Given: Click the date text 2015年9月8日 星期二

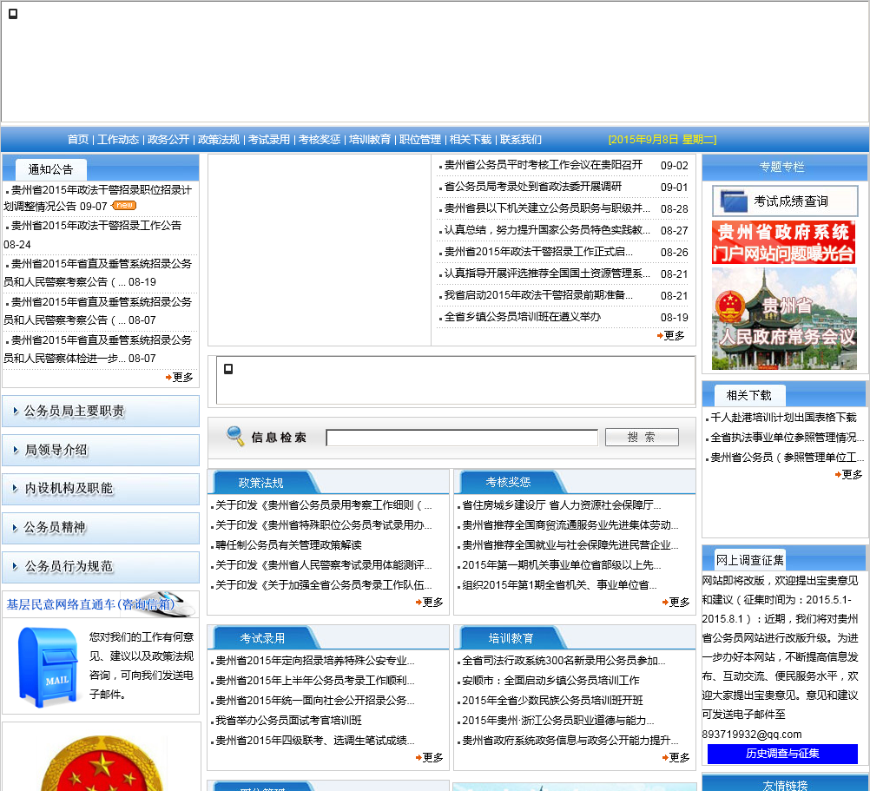Looking at the screenshot, I should coord(662,140).
